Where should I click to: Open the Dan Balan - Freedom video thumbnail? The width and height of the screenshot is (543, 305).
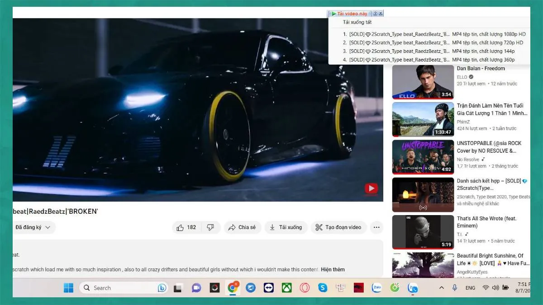(x=423, y=82)
